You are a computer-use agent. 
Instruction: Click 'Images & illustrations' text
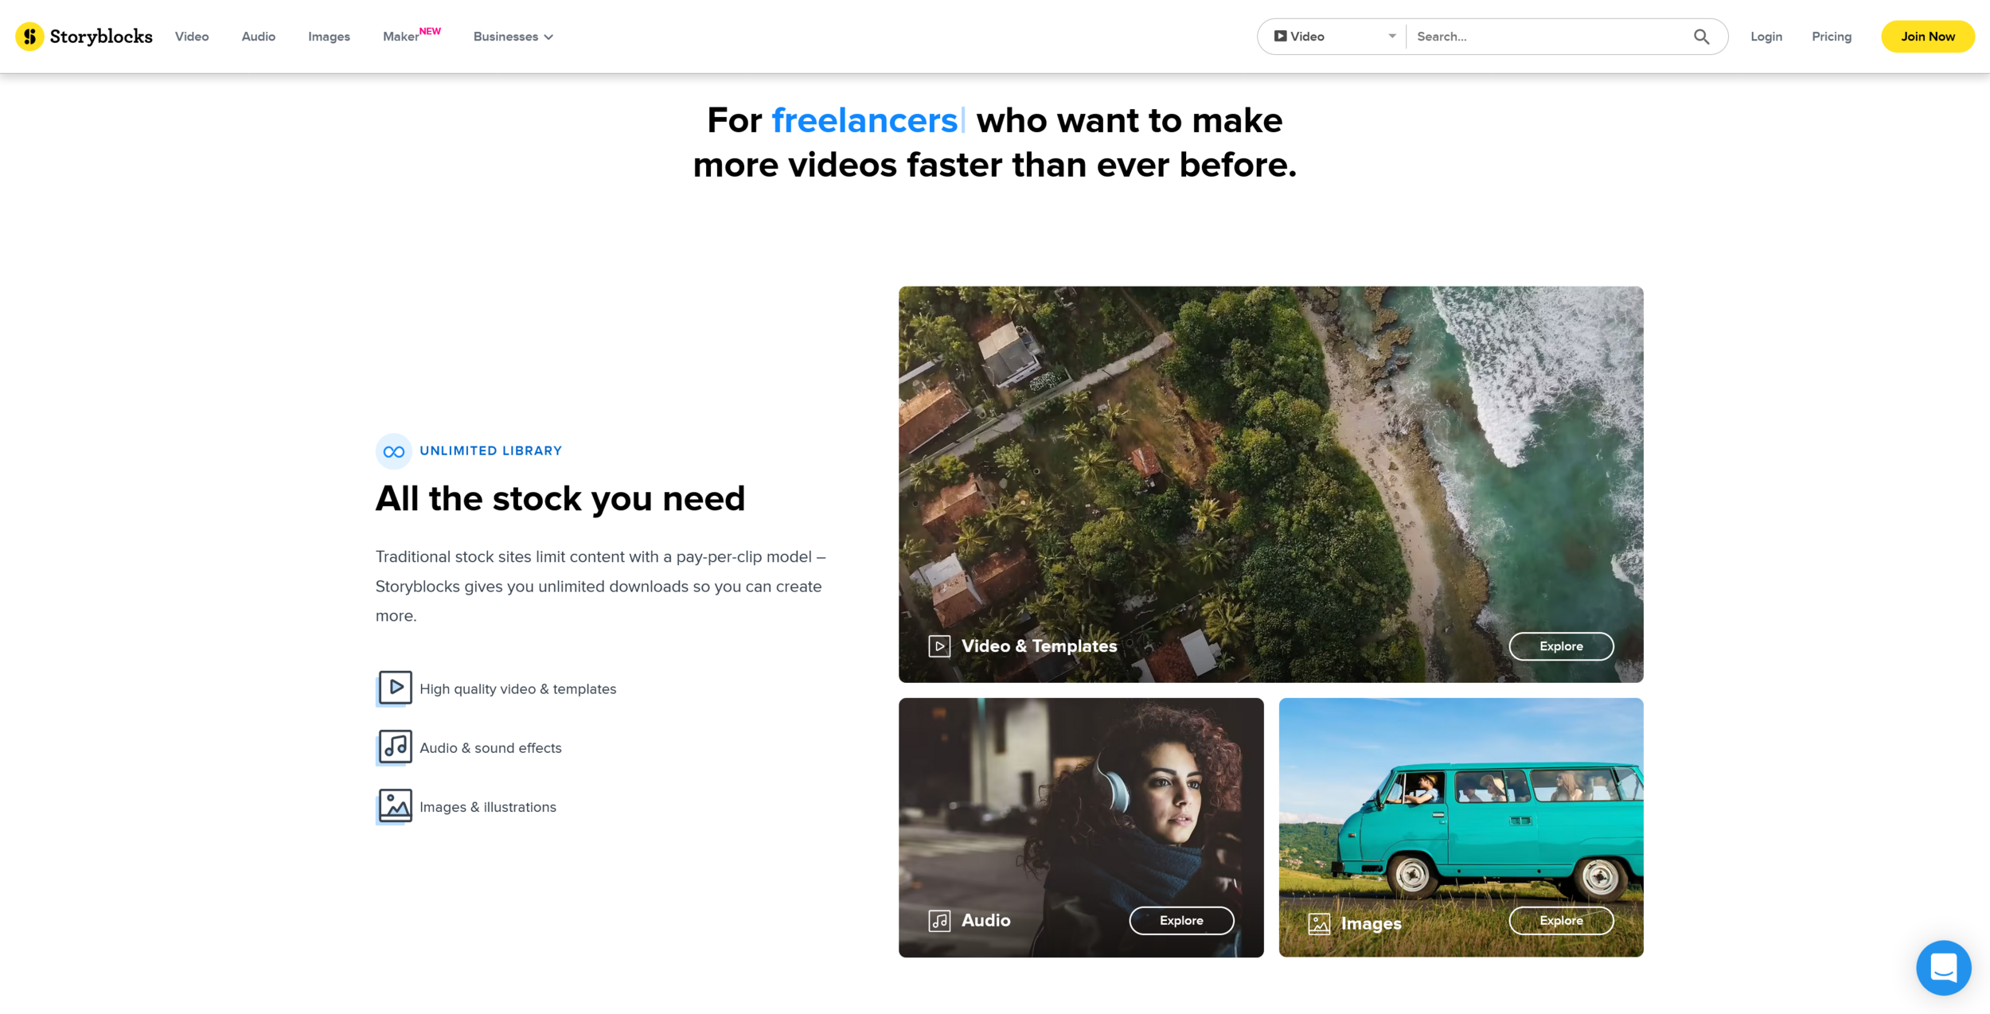coord(487,807)
